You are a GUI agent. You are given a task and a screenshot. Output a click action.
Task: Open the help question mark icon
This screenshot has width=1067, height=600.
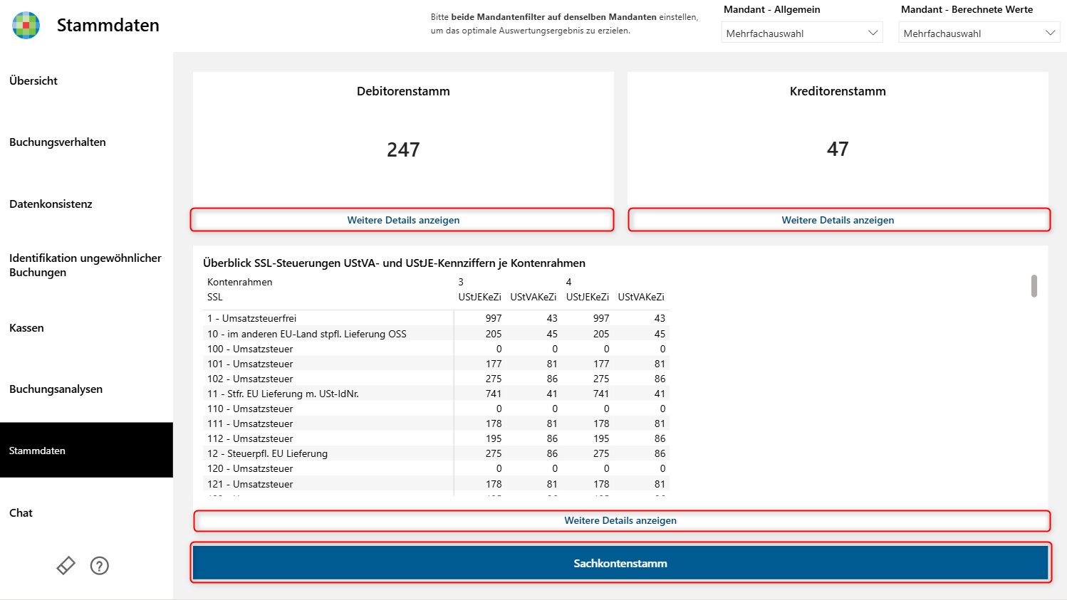[x=100, y=566]
